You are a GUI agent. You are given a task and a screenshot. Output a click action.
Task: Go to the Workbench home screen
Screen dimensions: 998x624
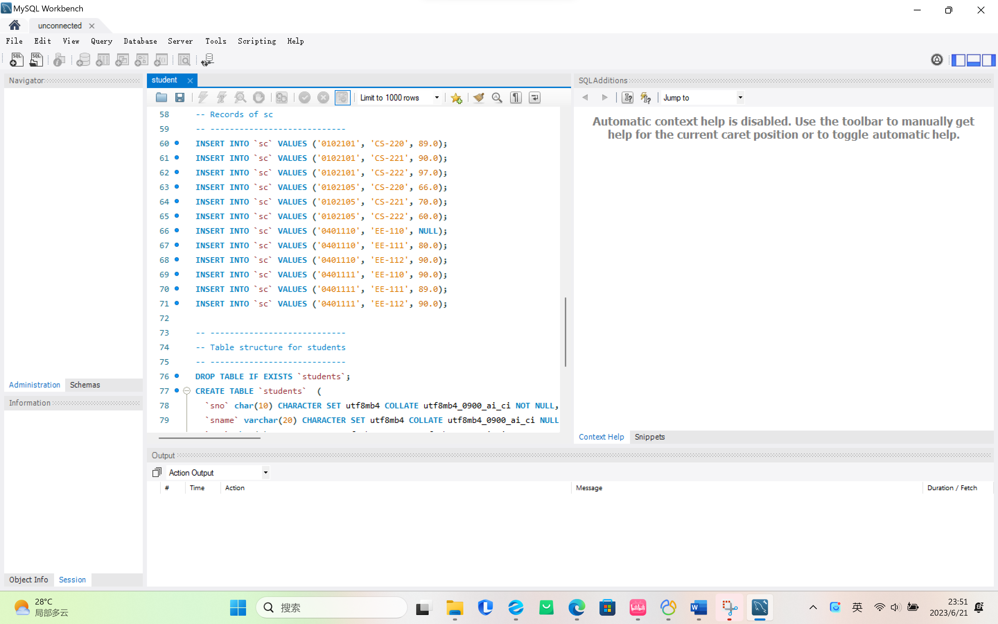[15, 25]
